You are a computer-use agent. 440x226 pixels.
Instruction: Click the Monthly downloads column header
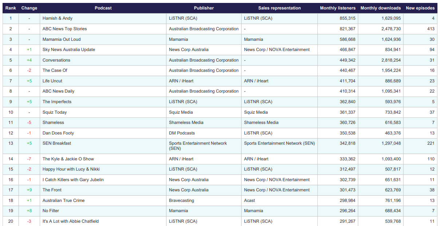pyautogui.click(x=380, y=8)
